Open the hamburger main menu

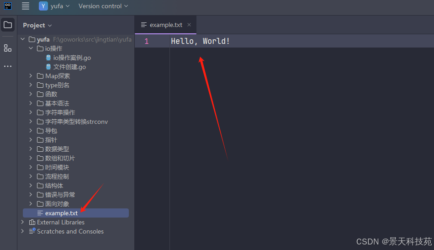(26, 6)
